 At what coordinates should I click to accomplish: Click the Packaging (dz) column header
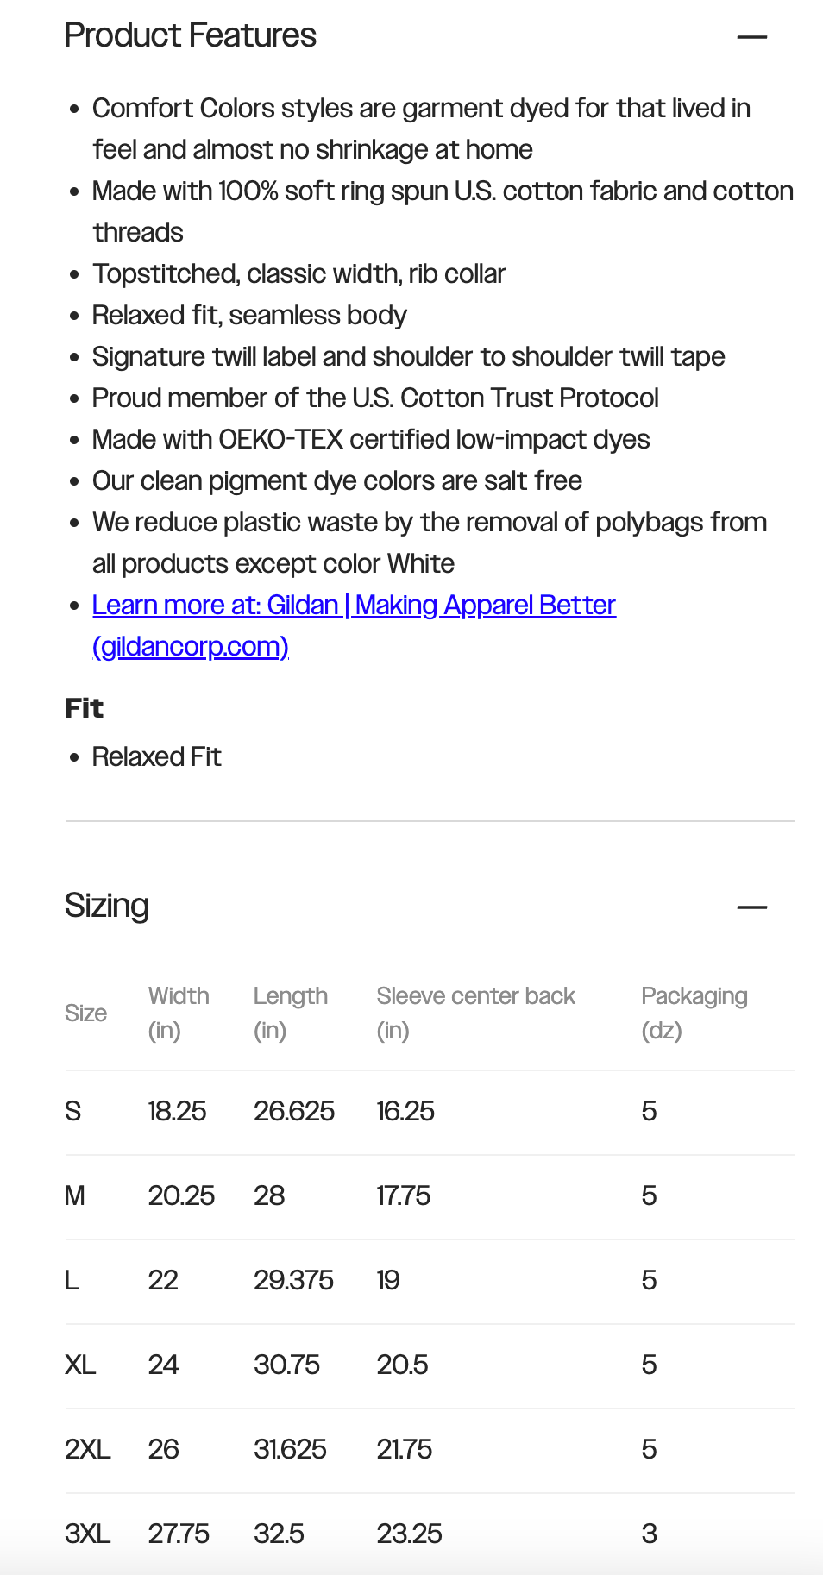click(694, 1013)
